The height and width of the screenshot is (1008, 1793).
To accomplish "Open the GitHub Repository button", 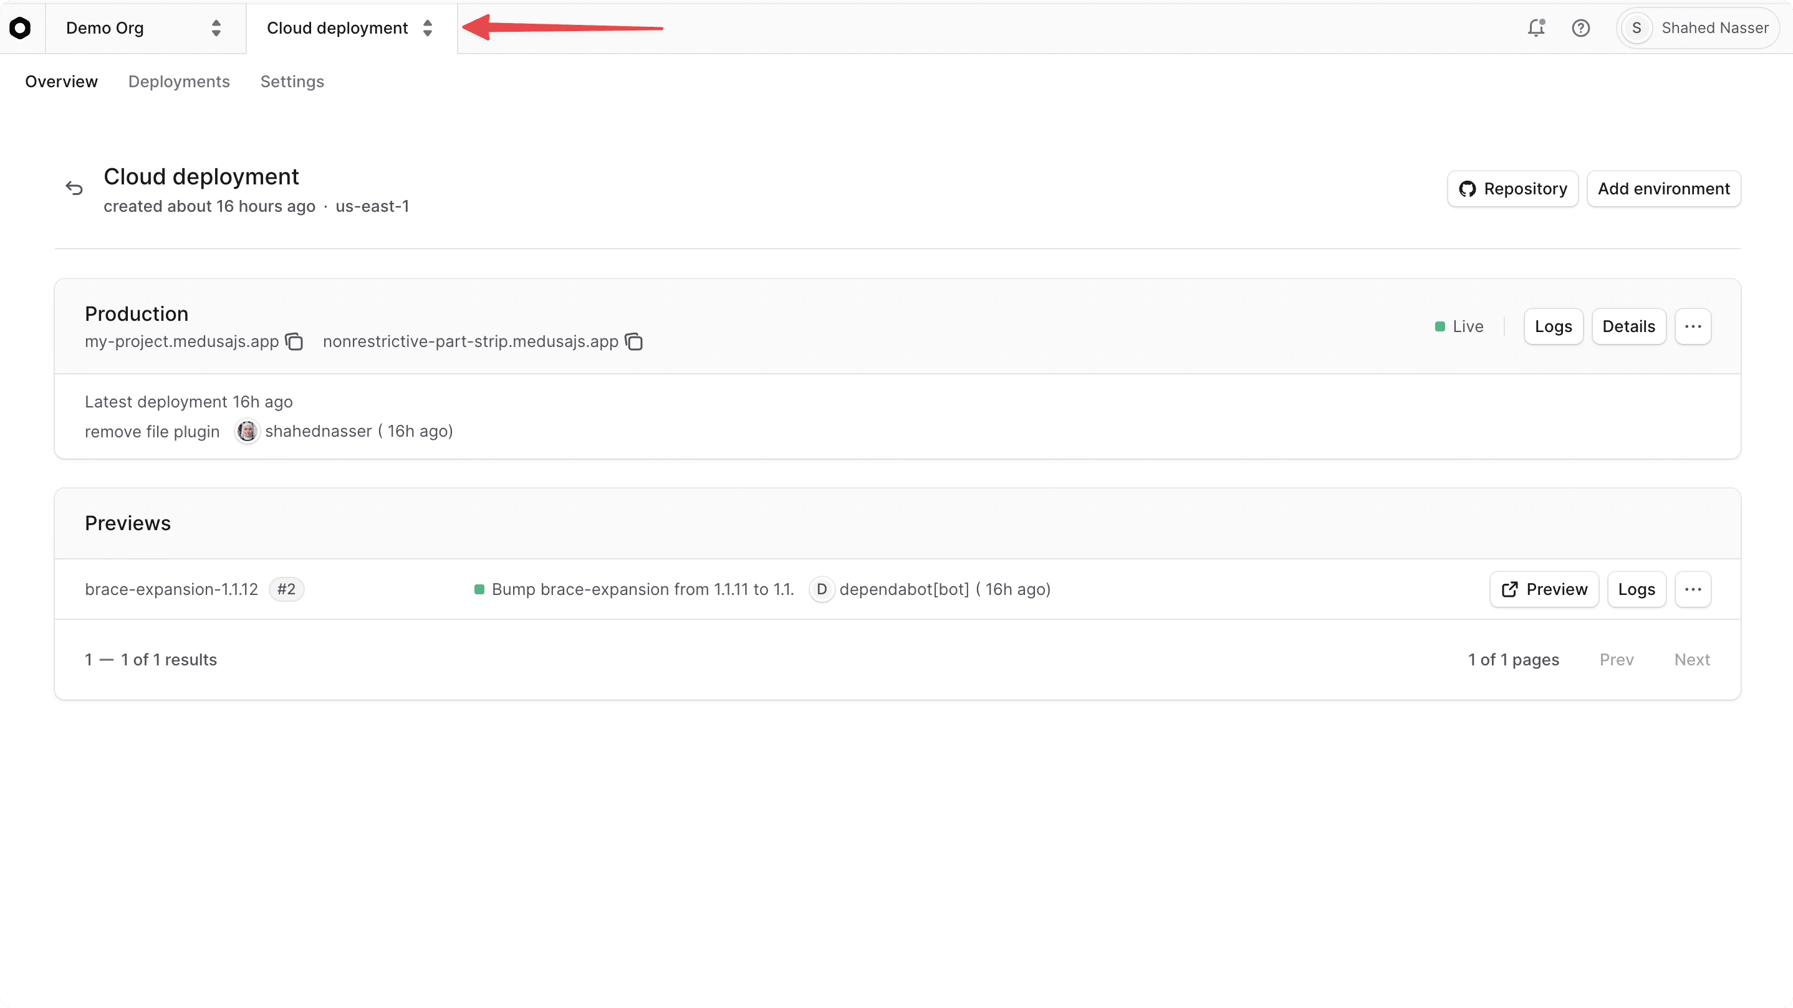I will coord(1512,189).
